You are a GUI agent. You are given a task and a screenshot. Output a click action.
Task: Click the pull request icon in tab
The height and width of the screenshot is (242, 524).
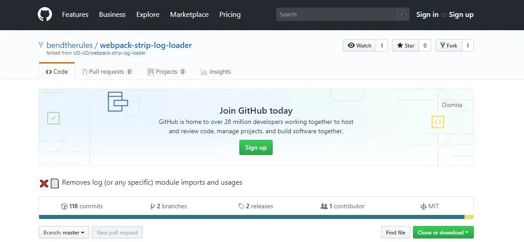point(84,71)
